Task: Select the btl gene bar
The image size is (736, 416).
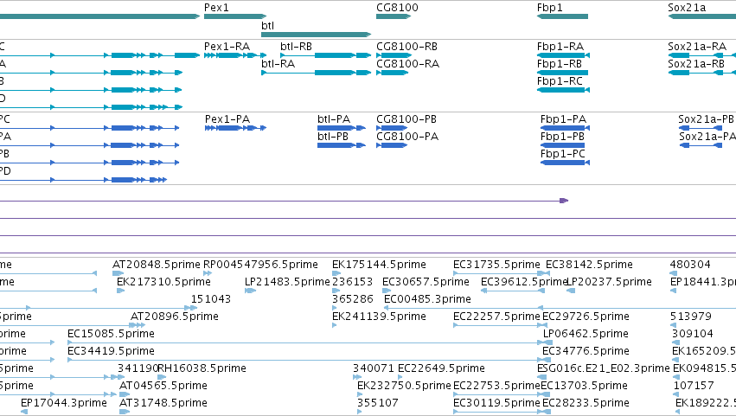Action: [x=316, y=35]
